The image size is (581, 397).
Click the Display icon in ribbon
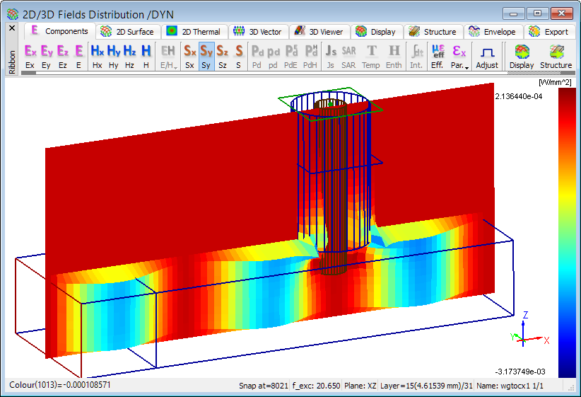tap(522, 56)
